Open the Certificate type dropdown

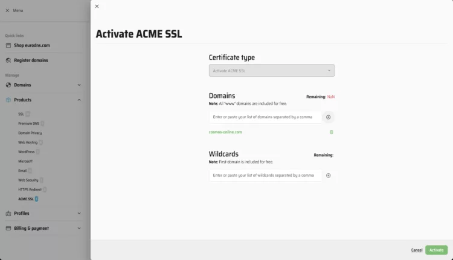click(x=271, y=71)
